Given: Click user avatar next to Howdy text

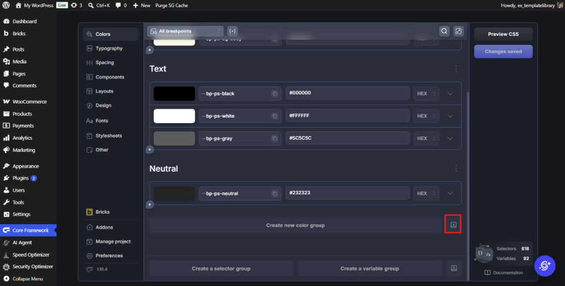Looking at the screenshot, I should click(x=559, y=6).
